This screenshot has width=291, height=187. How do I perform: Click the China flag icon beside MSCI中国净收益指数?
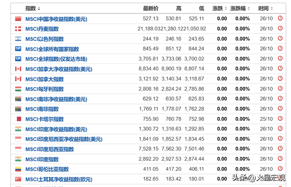tap(18, 19)
